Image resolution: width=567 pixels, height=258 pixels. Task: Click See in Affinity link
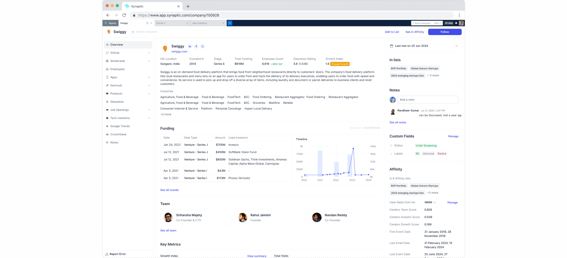coord(415,32)
